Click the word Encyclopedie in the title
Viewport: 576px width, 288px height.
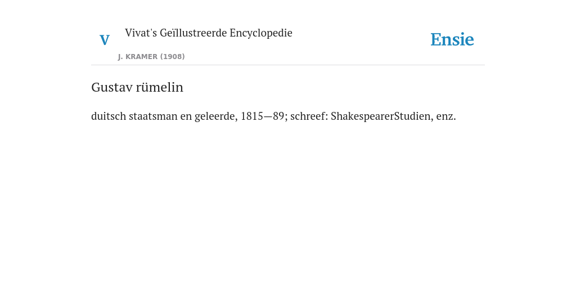[261, 33]
